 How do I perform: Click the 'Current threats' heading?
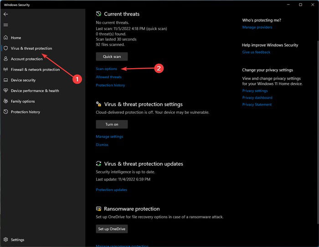(x=122, y=14)
